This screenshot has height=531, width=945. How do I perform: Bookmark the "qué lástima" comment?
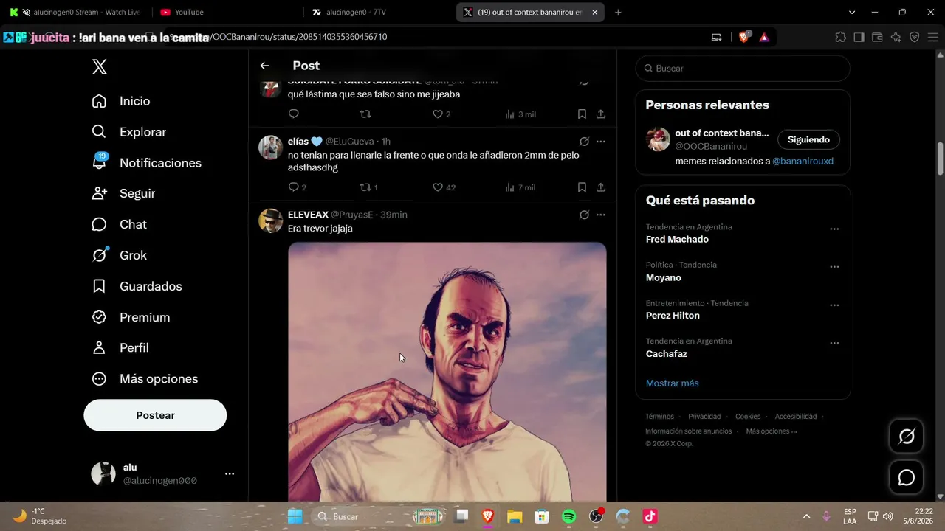pos(582,114)
